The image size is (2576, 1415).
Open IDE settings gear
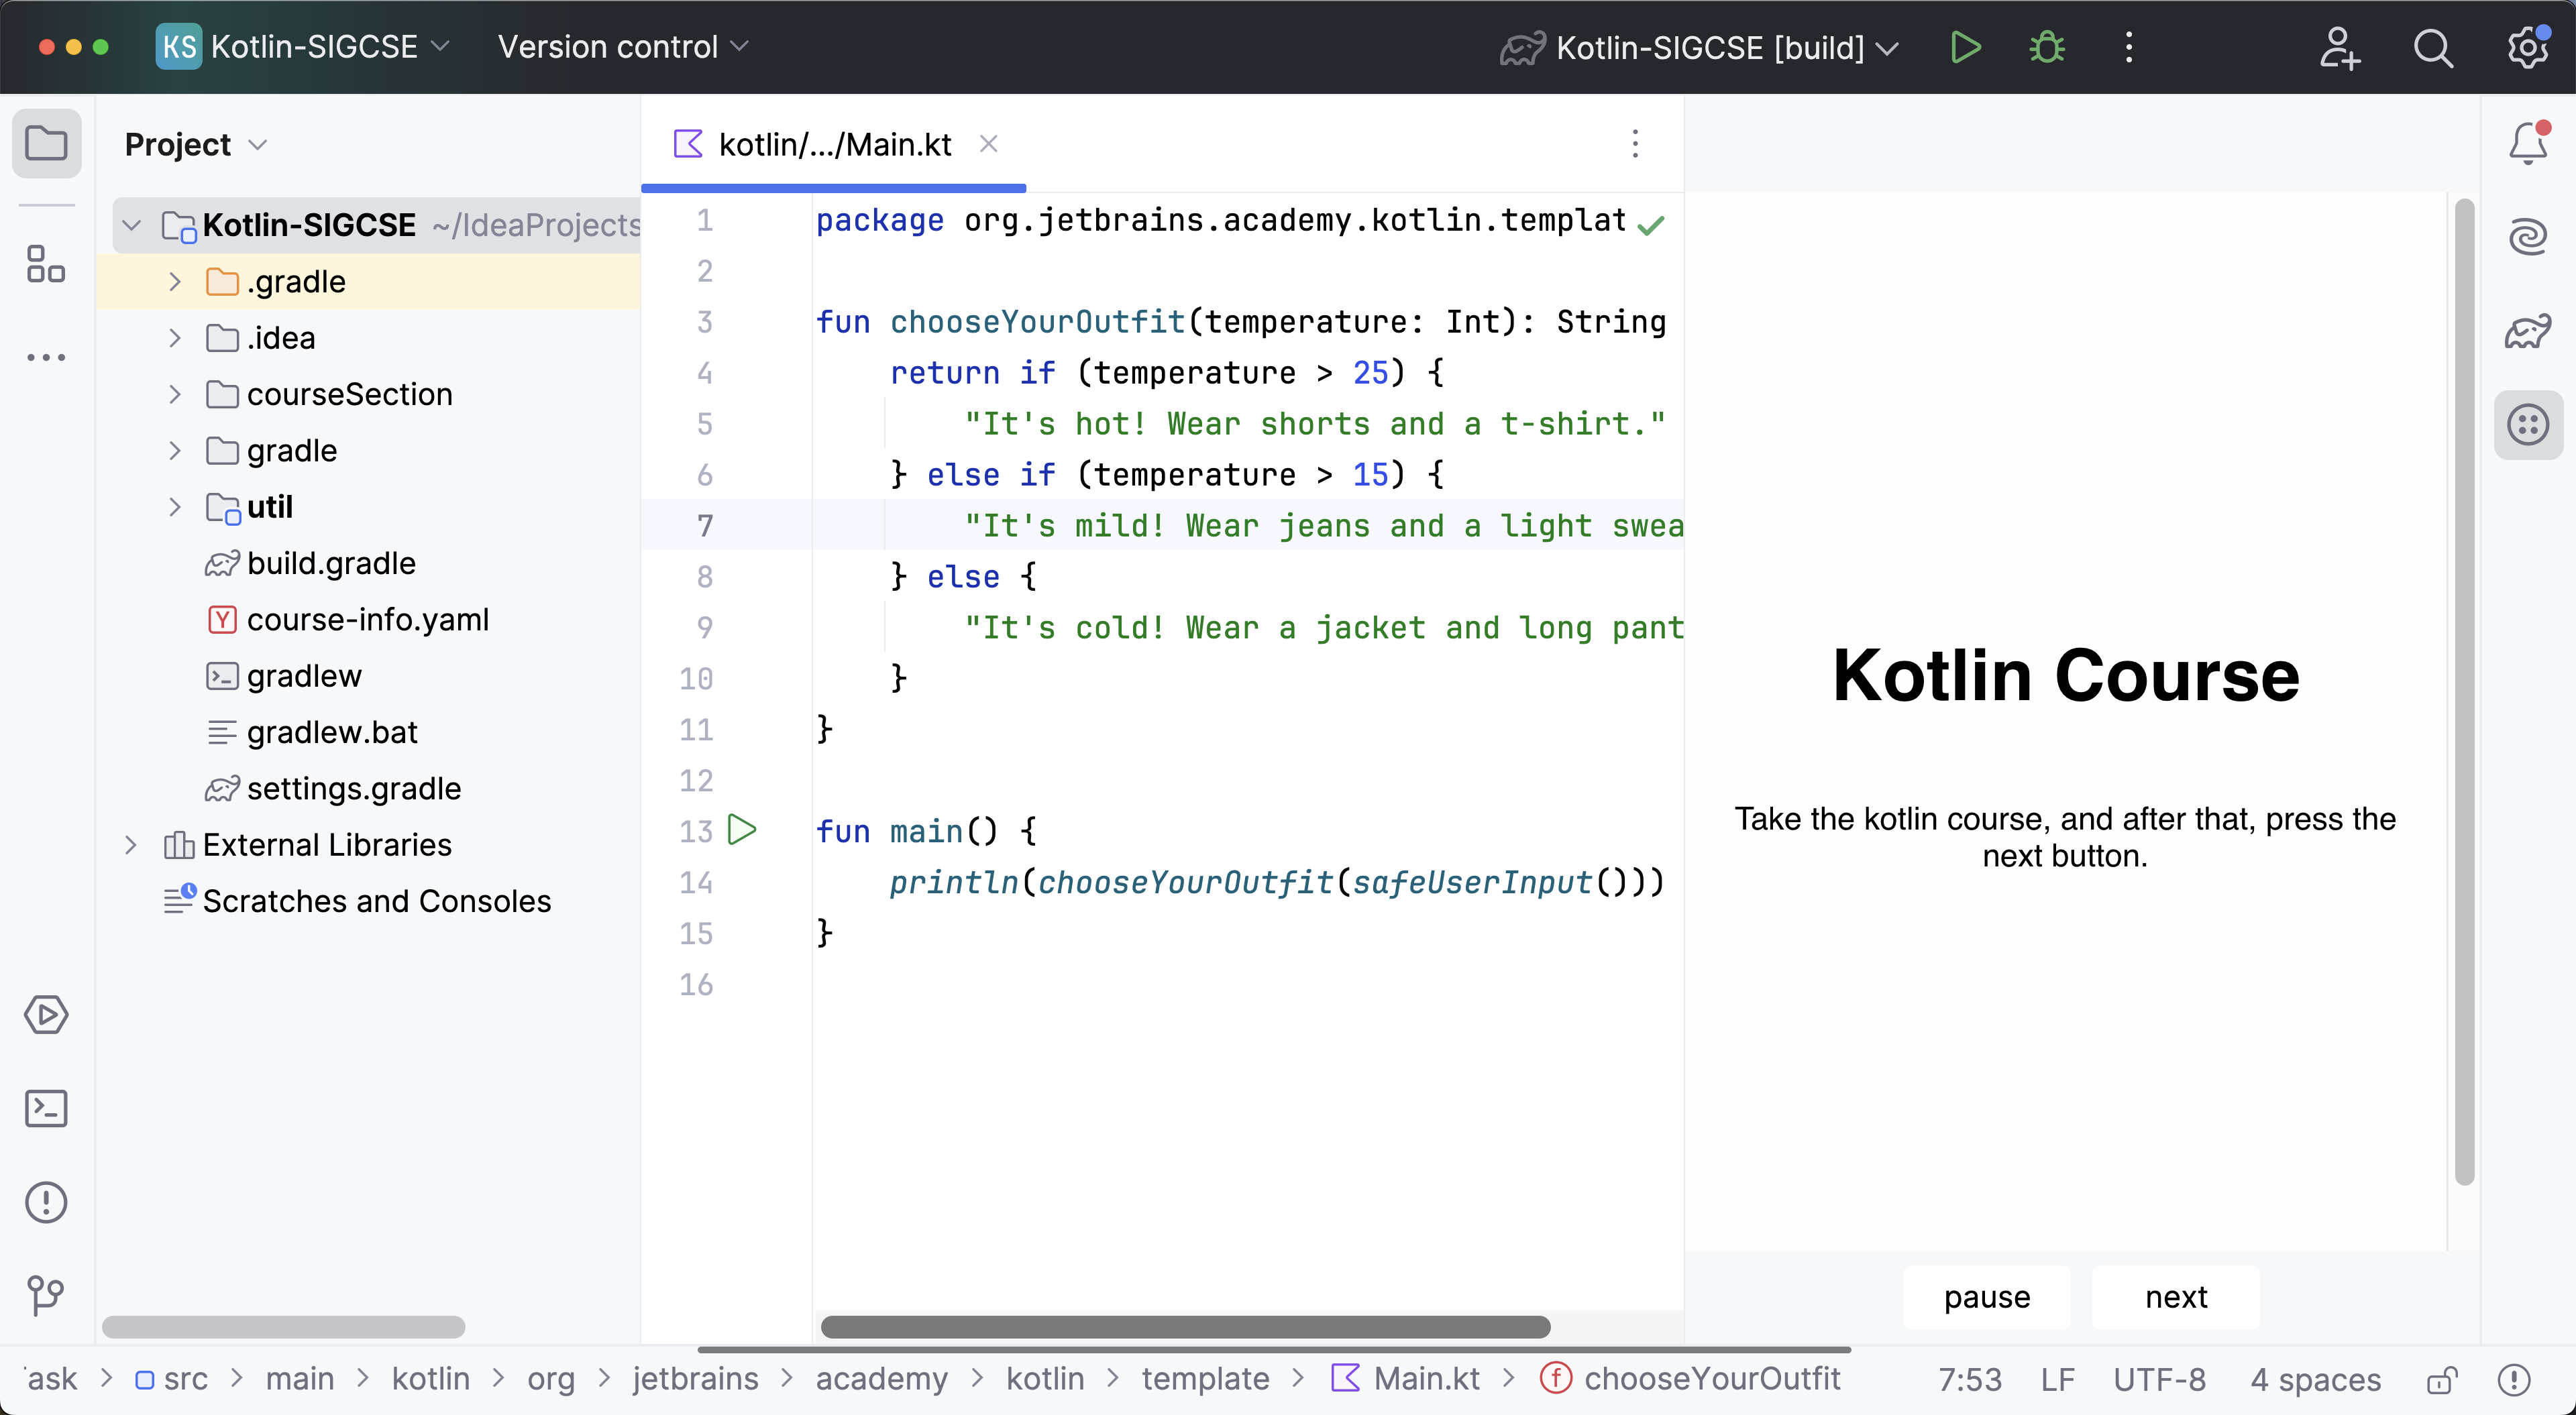[2528, 47]
